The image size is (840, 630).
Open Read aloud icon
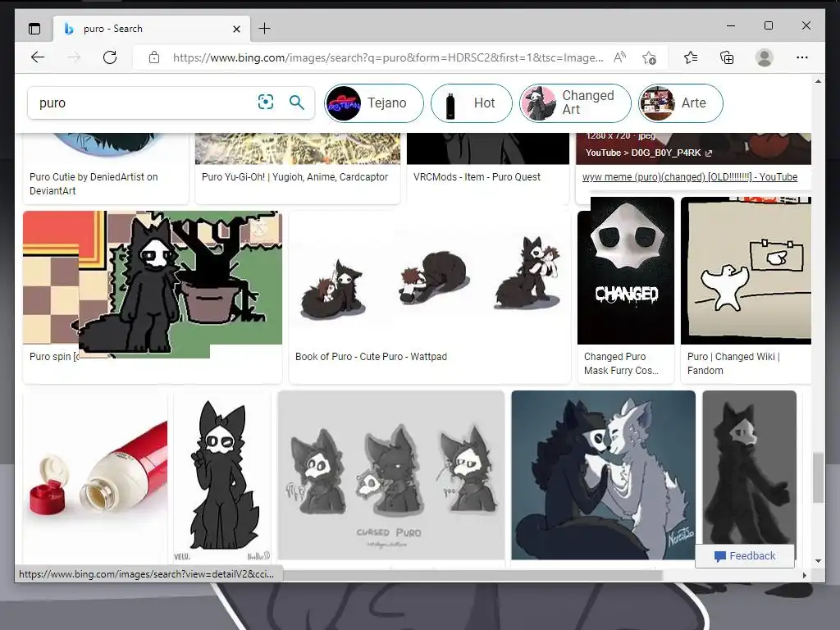[619, 57]
